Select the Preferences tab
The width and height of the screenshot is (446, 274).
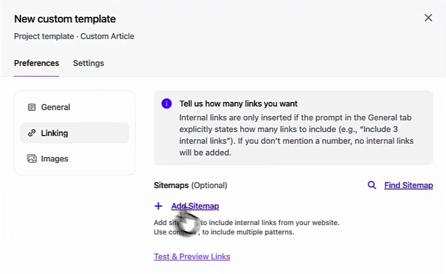tap(36, 63)
